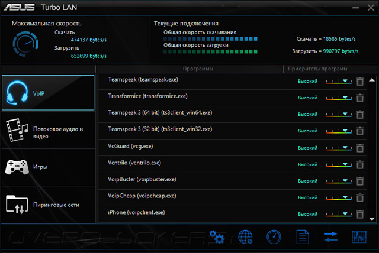
Task: Open the gears settings icon
Action: (217, 237)
